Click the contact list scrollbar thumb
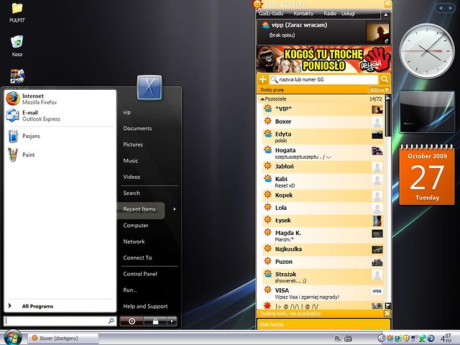 [388, 119]
